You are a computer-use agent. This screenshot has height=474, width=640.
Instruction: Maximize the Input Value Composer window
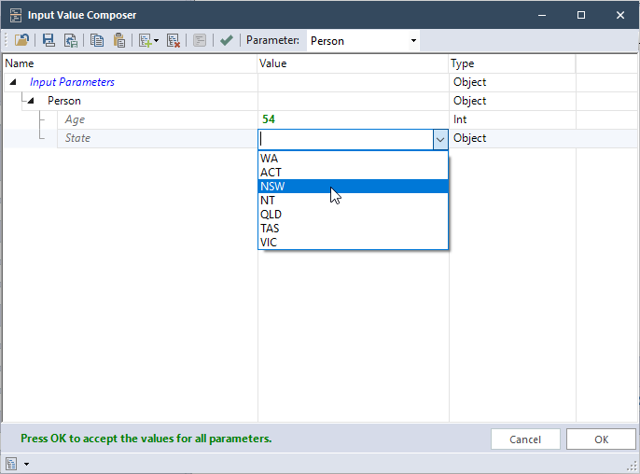(x=581, y=15)
